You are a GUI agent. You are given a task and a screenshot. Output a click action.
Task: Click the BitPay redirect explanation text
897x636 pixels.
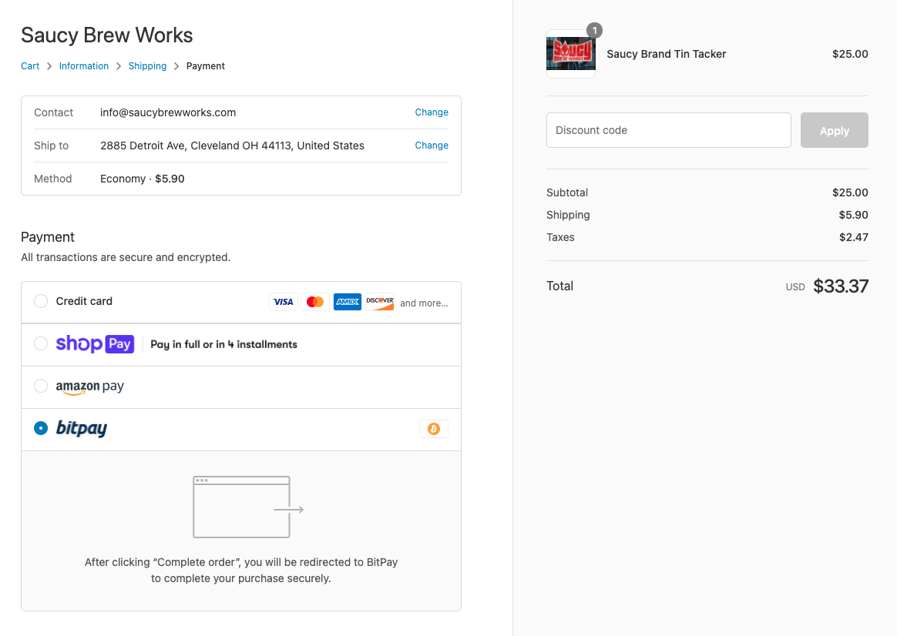point(241,571)
